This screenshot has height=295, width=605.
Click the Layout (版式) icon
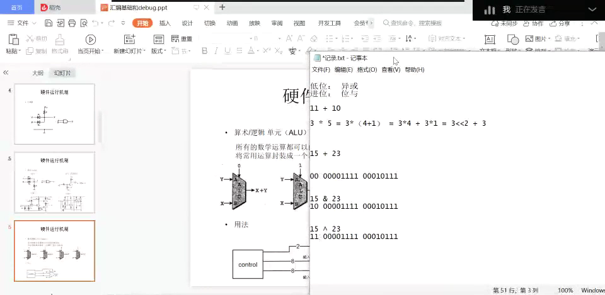click(x=159, y=39)
